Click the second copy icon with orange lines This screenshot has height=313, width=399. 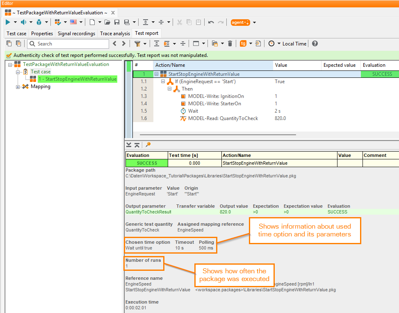18,44
